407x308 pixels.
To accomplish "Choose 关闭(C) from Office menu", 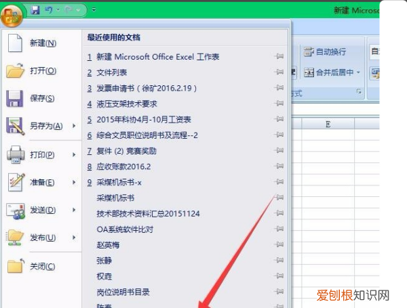I will pyautogui.click(x=42, y=267).
